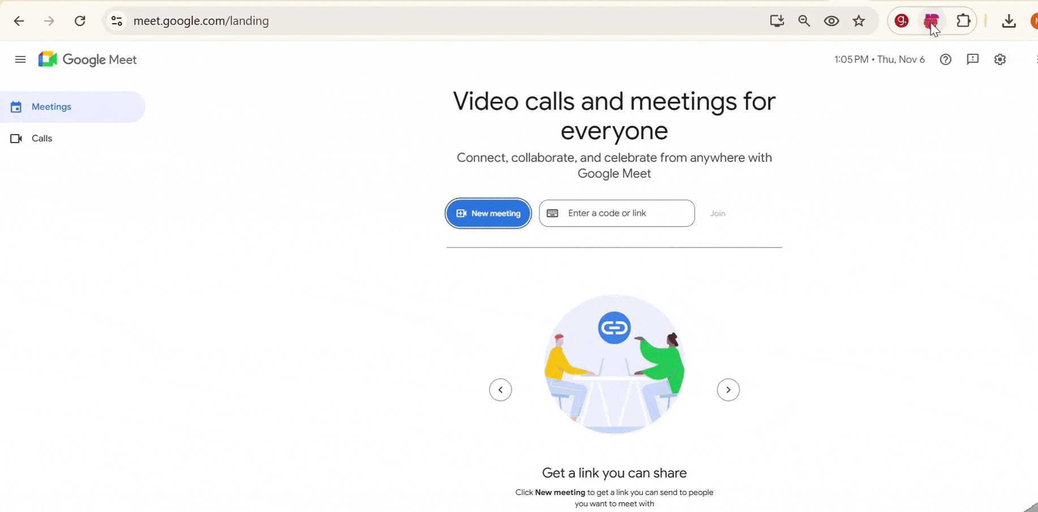Image resolution: width=1038 pixels, height=512 pixels.
Task: Toggle the main hamburger menu
Action: [x=20, y=59]
